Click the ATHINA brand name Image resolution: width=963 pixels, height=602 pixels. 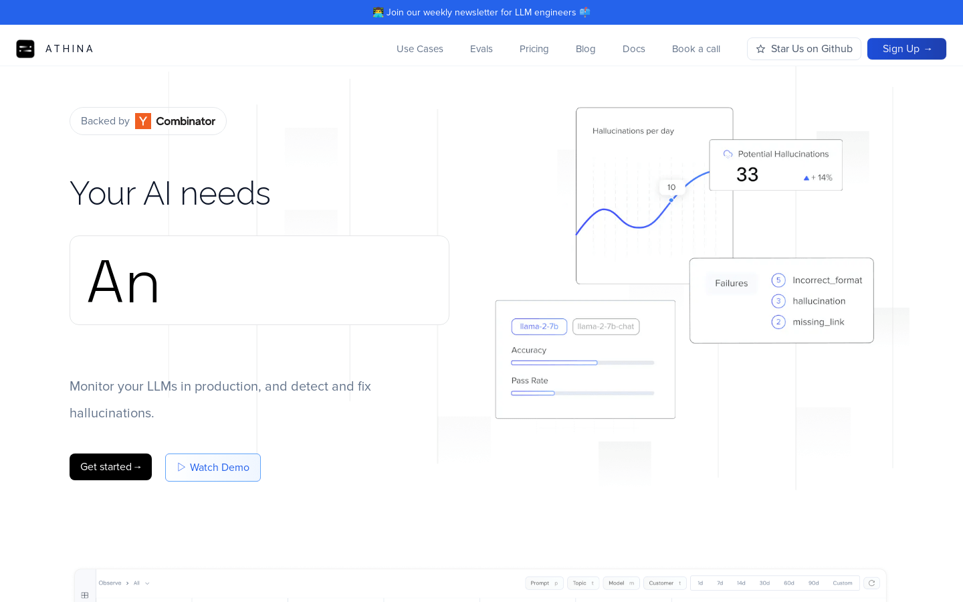[x=70, y=49]
